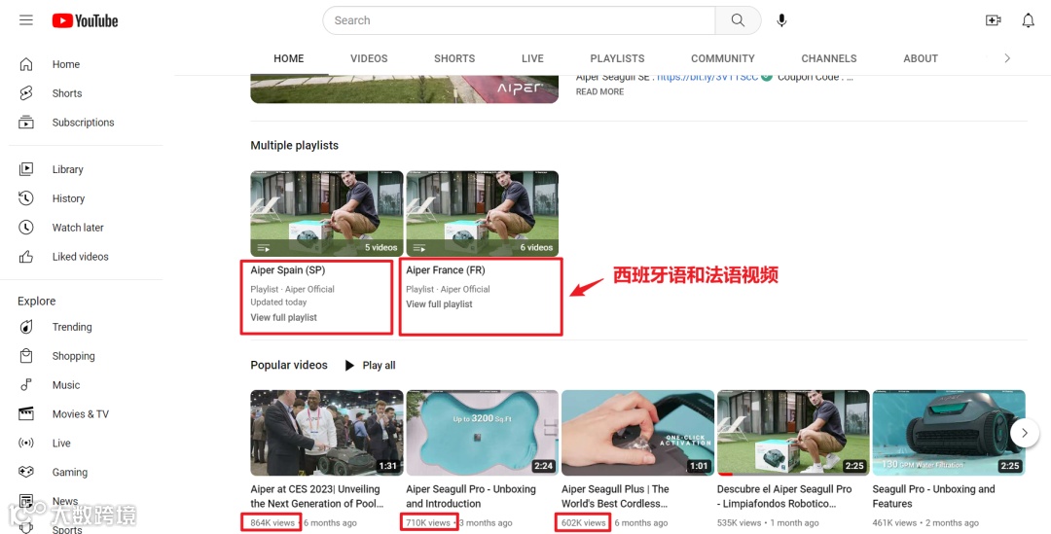Switch to the CHANNELS tab
The image size is (1051, 534).
(x=829, y=59)
